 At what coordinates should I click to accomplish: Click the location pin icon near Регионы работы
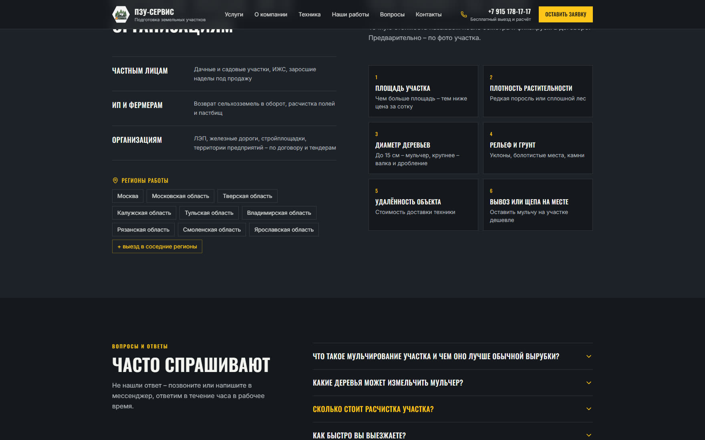tap(115, 180)
